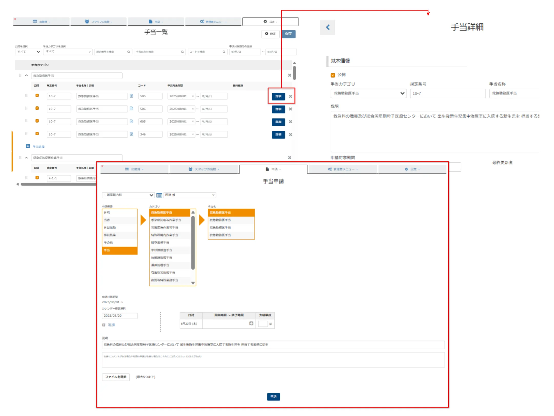Image resolution: width=554 pixels, height=416 pixels.
Task: Click search magnifier in 手当名称を検索 field
Action: 182,52
